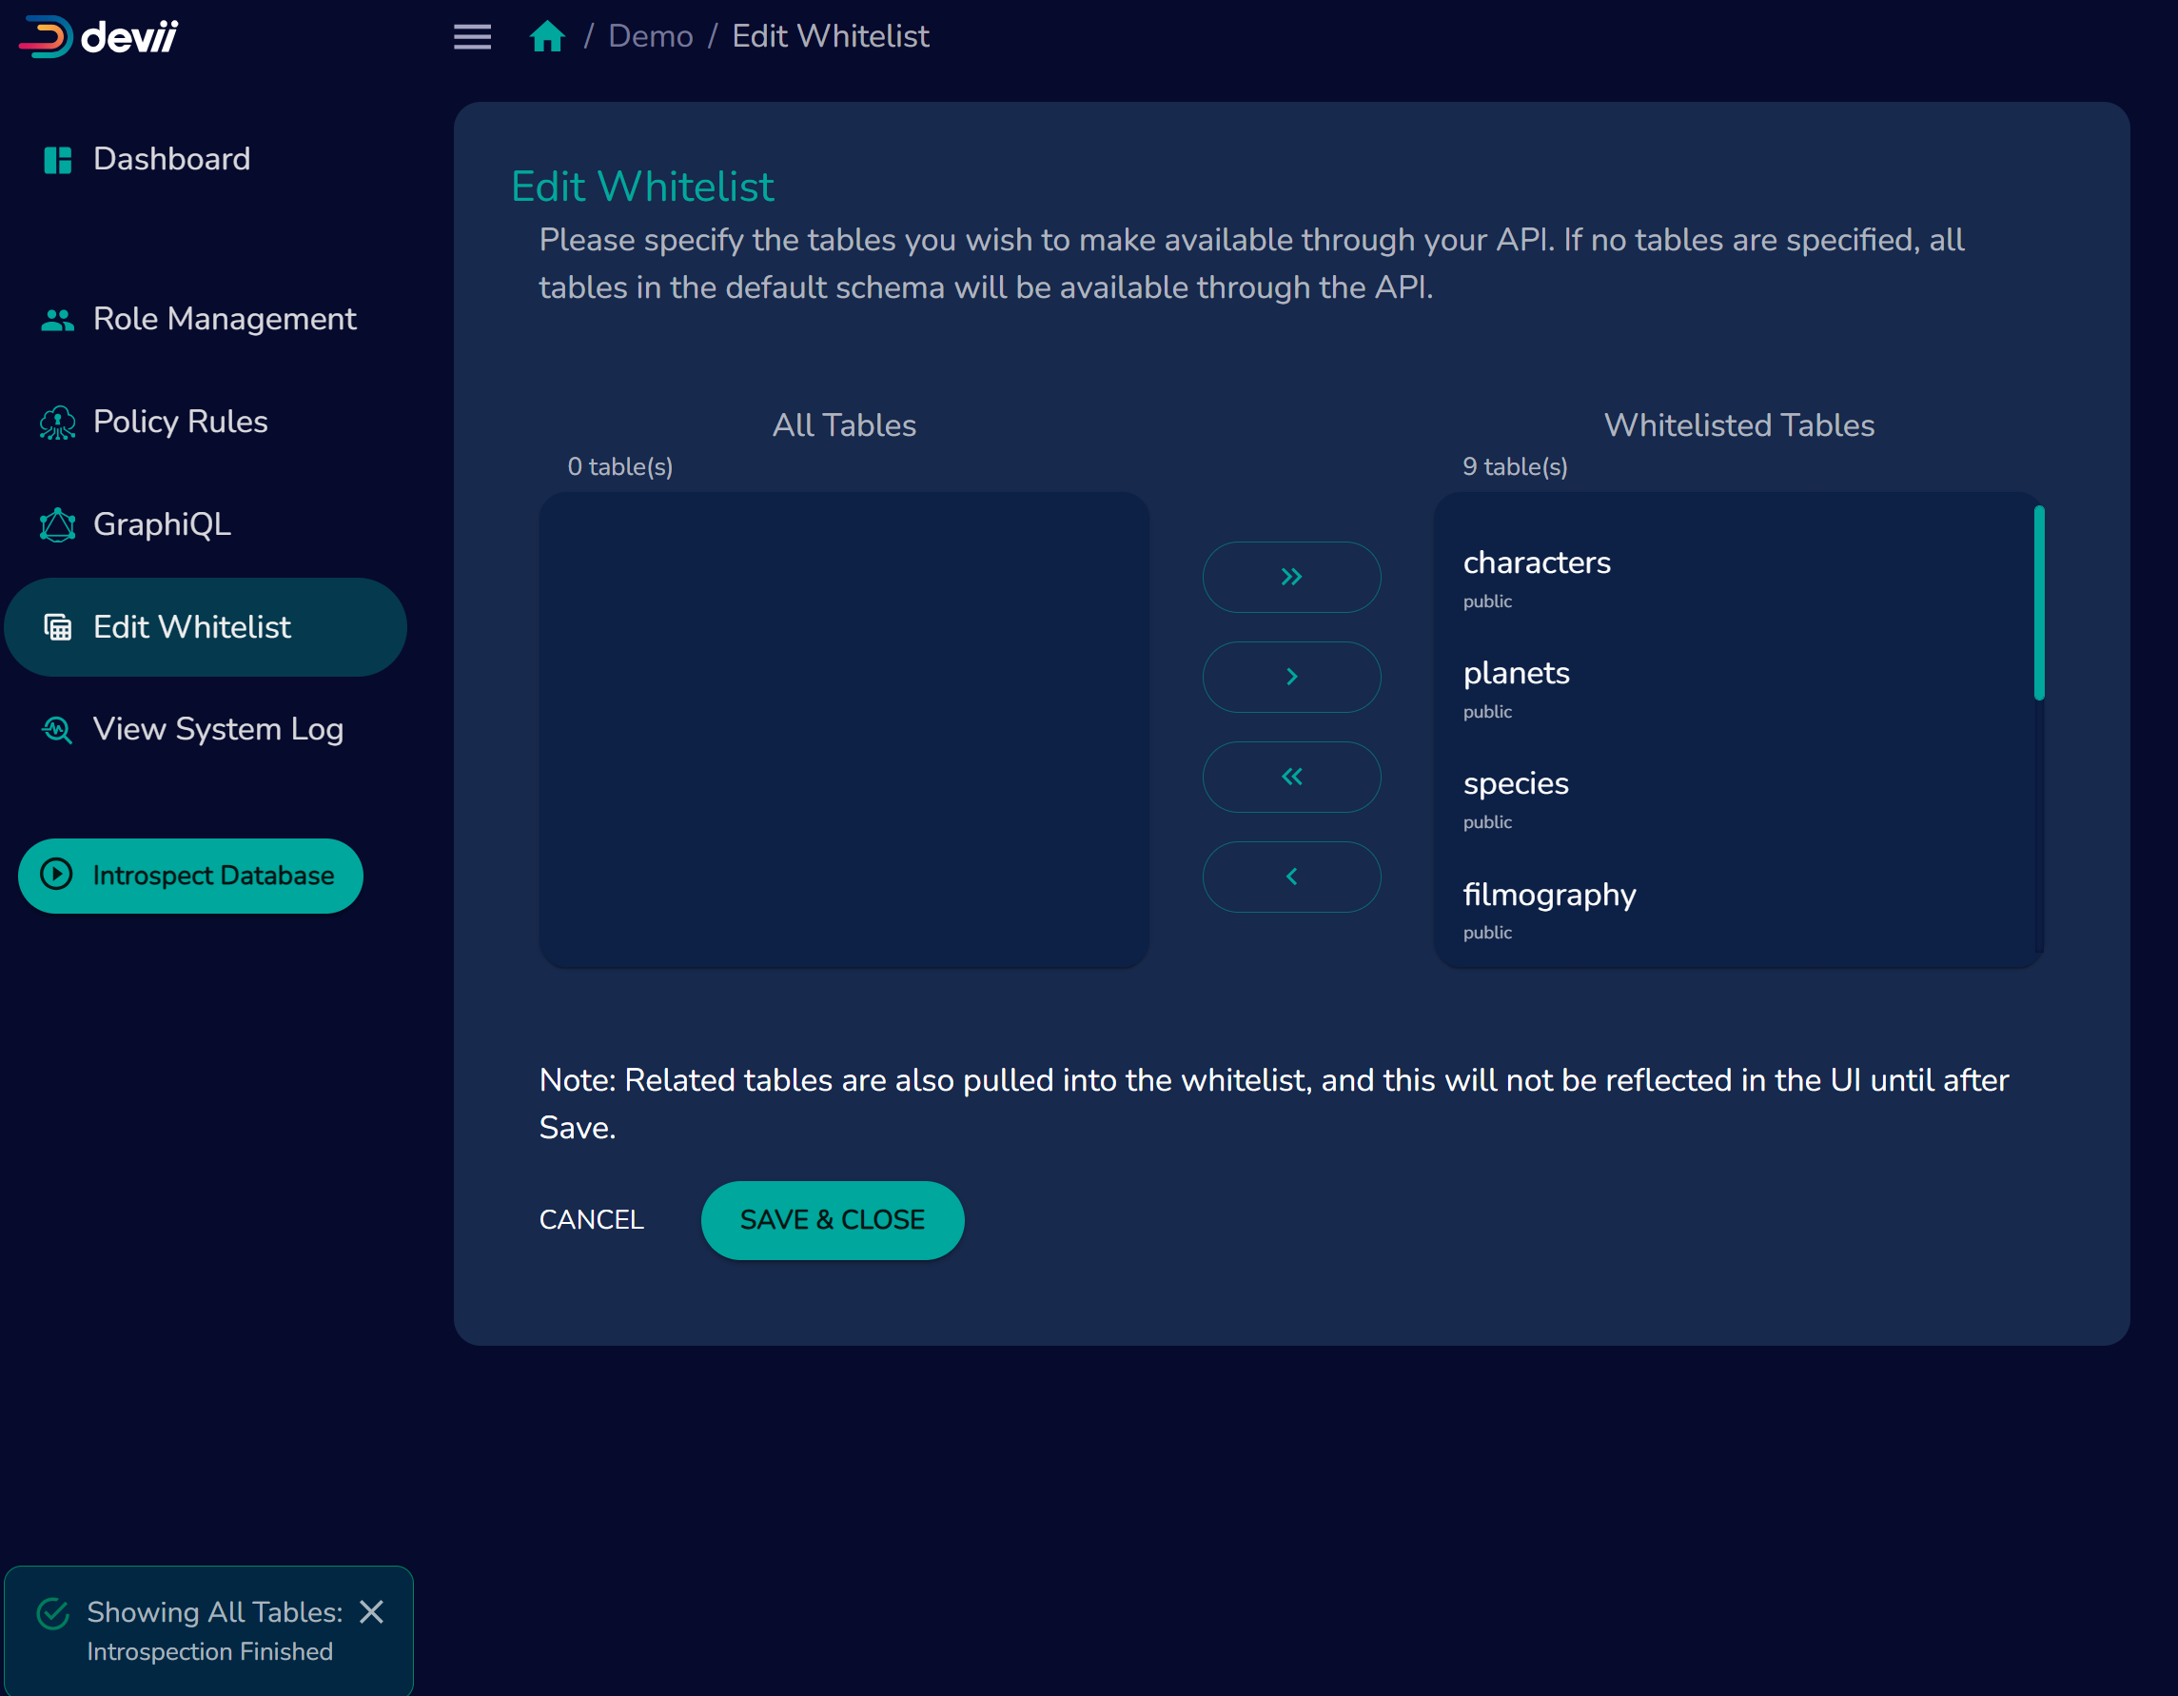Screen dimensions: 2178x1696
Task: Open View System Log
Action: click(217, 729)
